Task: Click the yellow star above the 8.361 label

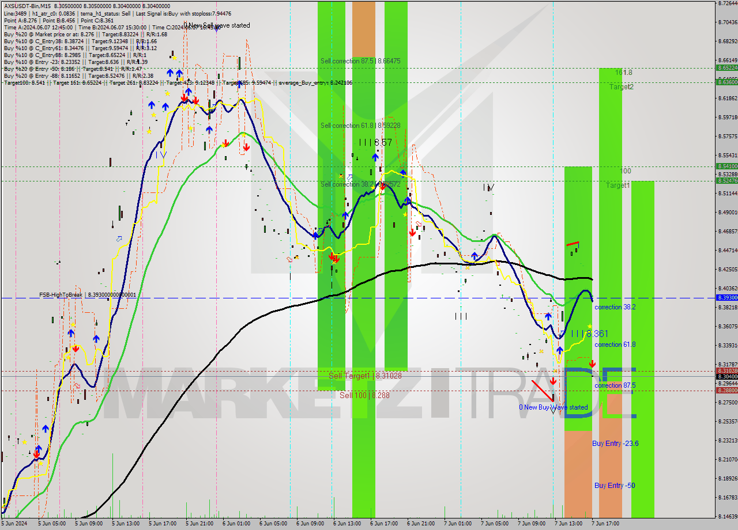Action: click(x=589, y=327)
